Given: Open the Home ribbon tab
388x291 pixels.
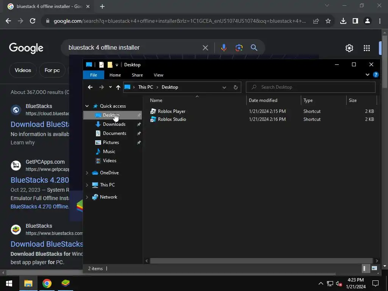Looking at the screenshot, I should pos(115,75).
